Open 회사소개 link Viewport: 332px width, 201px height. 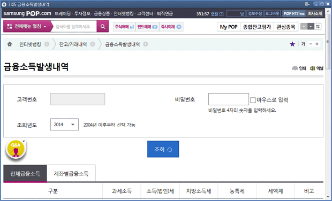(x=315, y=13)
